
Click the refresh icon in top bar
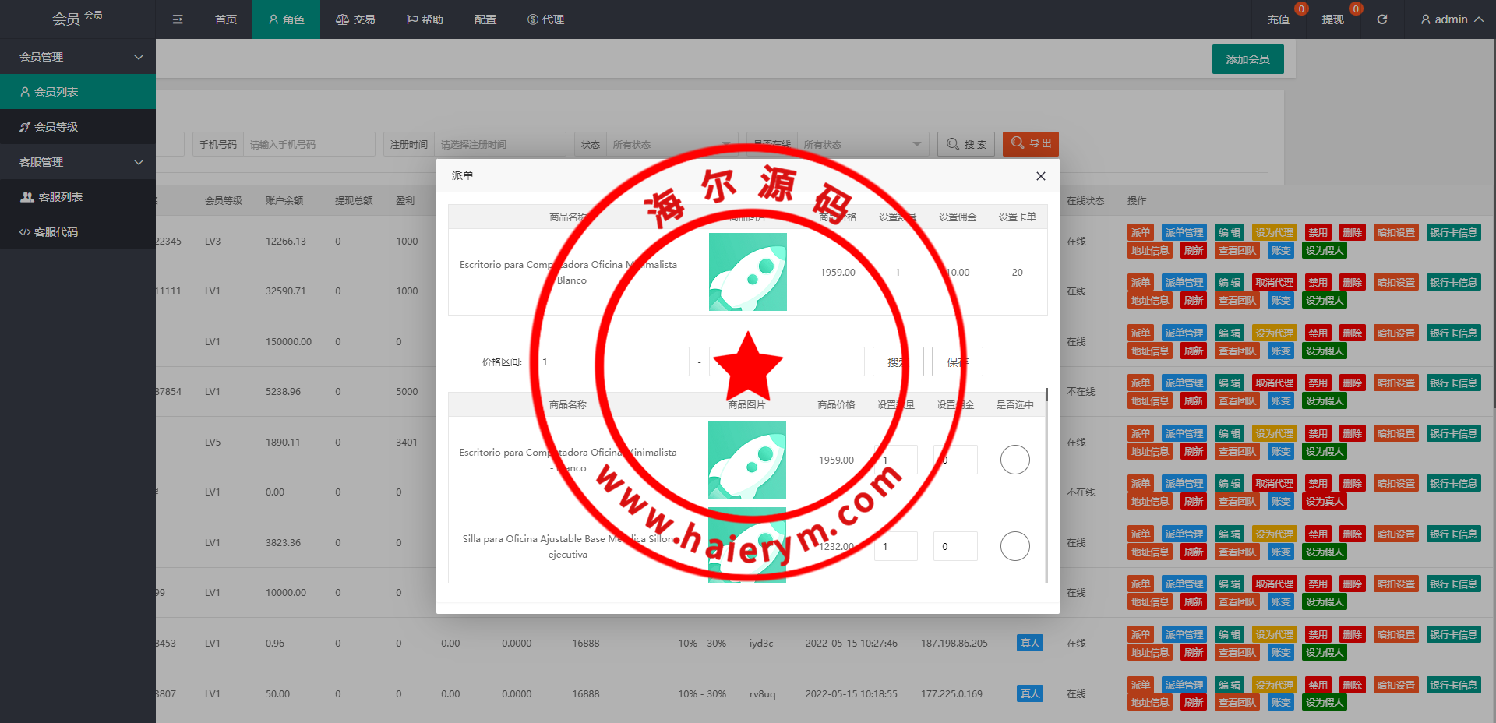pos(1381,19)
